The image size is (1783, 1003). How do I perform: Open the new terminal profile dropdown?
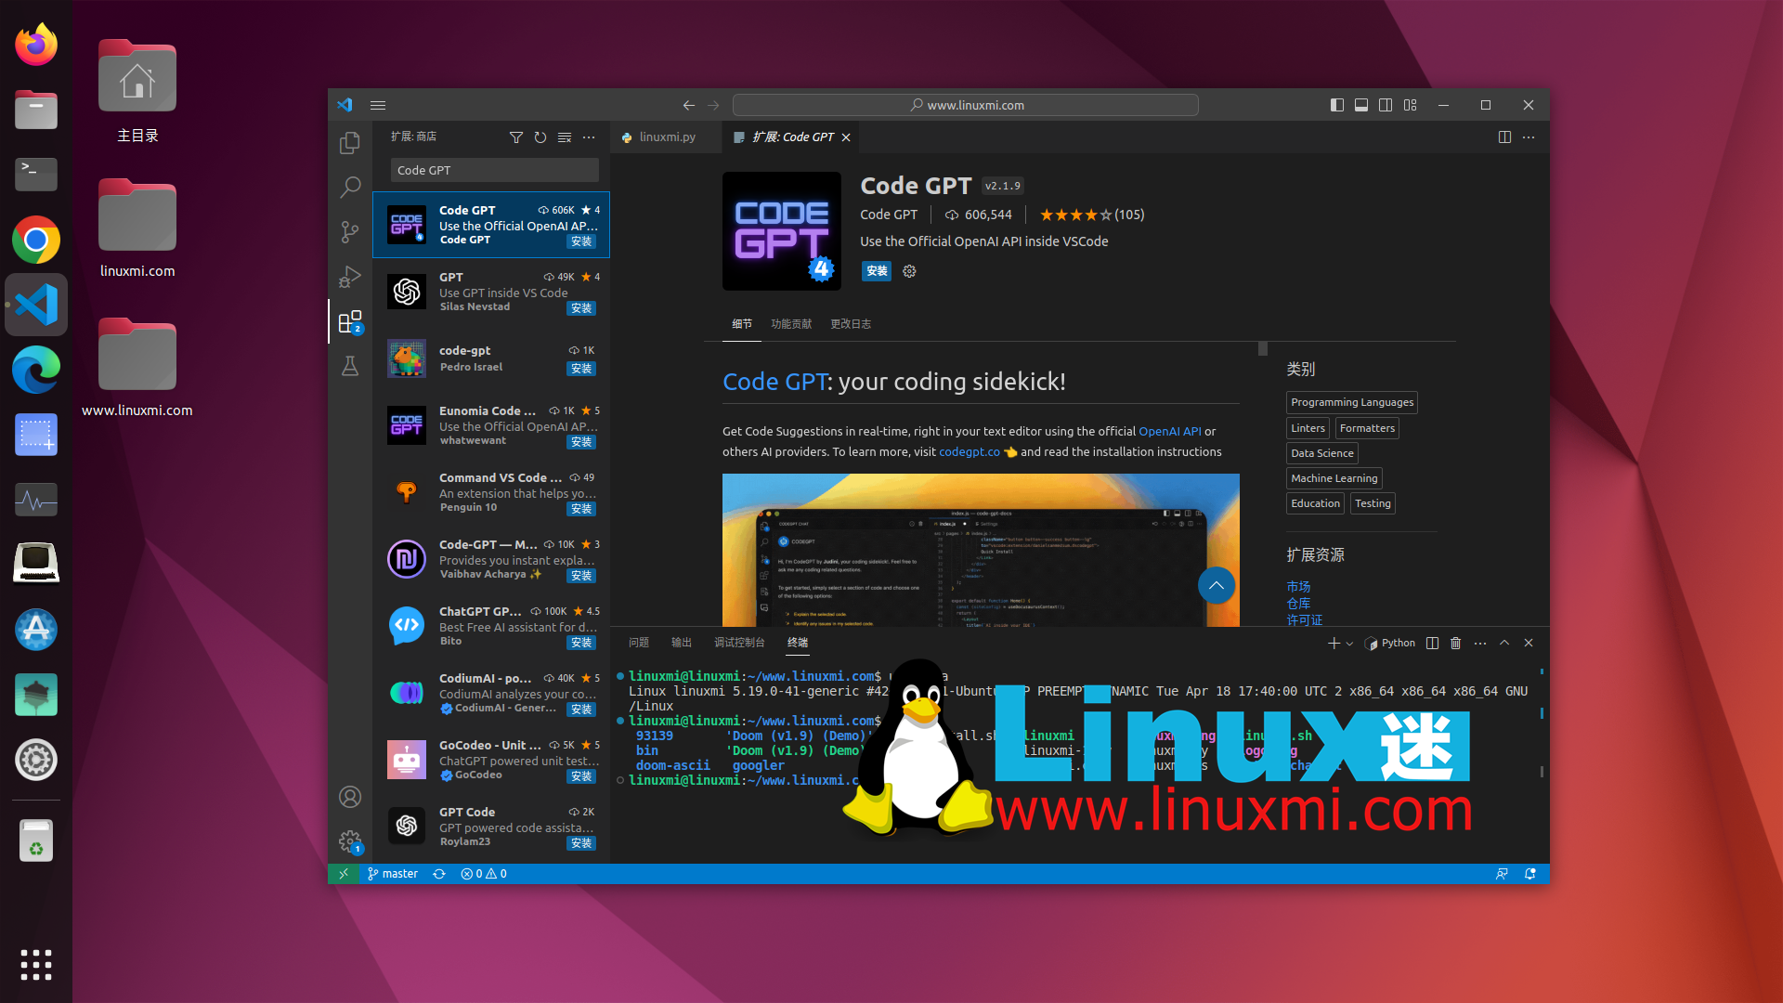[x=1348, y=643]
